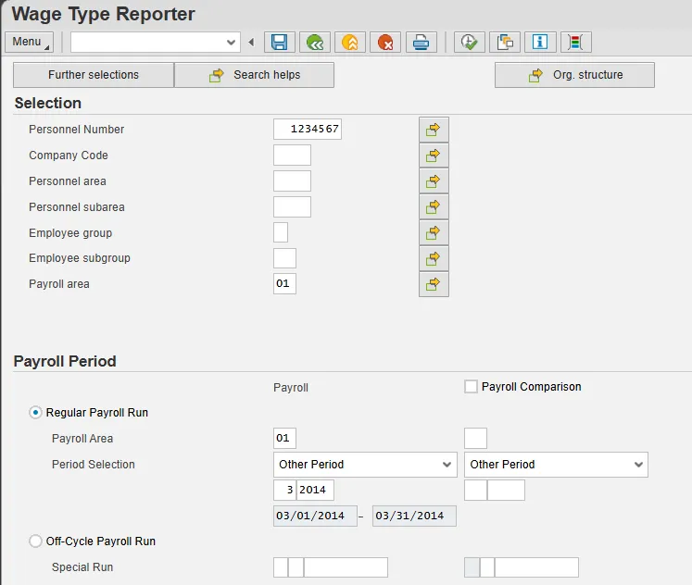Click the Company Code input field
692x585 pixels.
(292, 156)
